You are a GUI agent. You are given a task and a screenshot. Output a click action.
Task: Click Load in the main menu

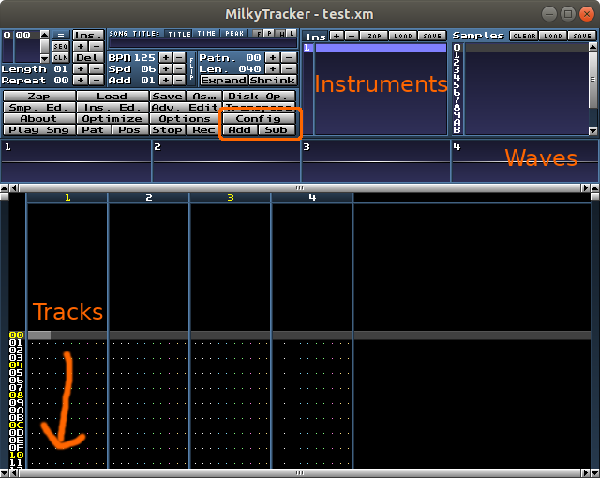point(112,96)
